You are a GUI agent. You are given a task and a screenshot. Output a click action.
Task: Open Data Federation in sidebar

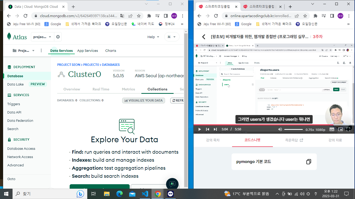click(20, 120)
